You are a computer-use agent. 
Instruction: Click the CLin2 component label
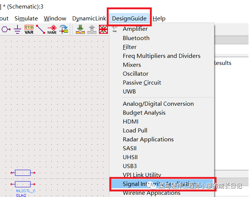(21, 195)
